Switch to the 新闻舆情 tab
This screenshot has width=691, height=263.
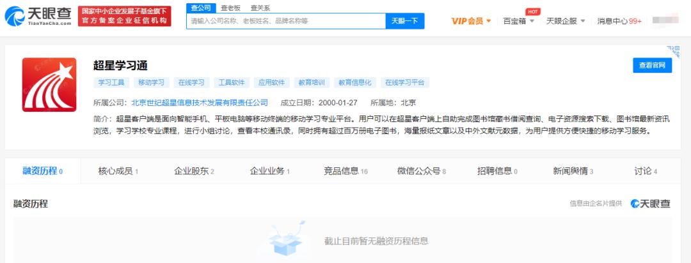573,171
